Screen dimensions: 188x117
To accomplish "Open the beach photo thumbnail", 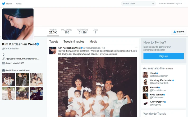I will click(x=9, y=93).
